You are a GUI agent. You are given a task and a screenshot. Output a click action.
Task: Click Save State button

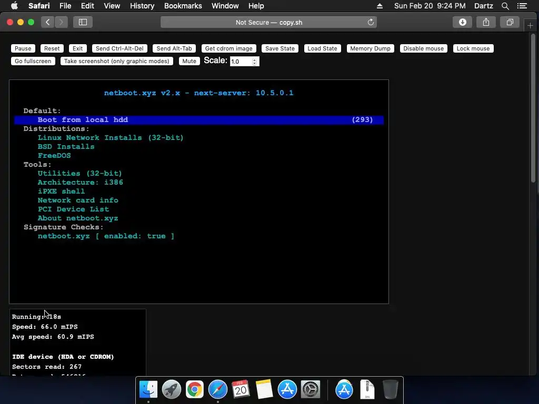(x=280, y=48)
